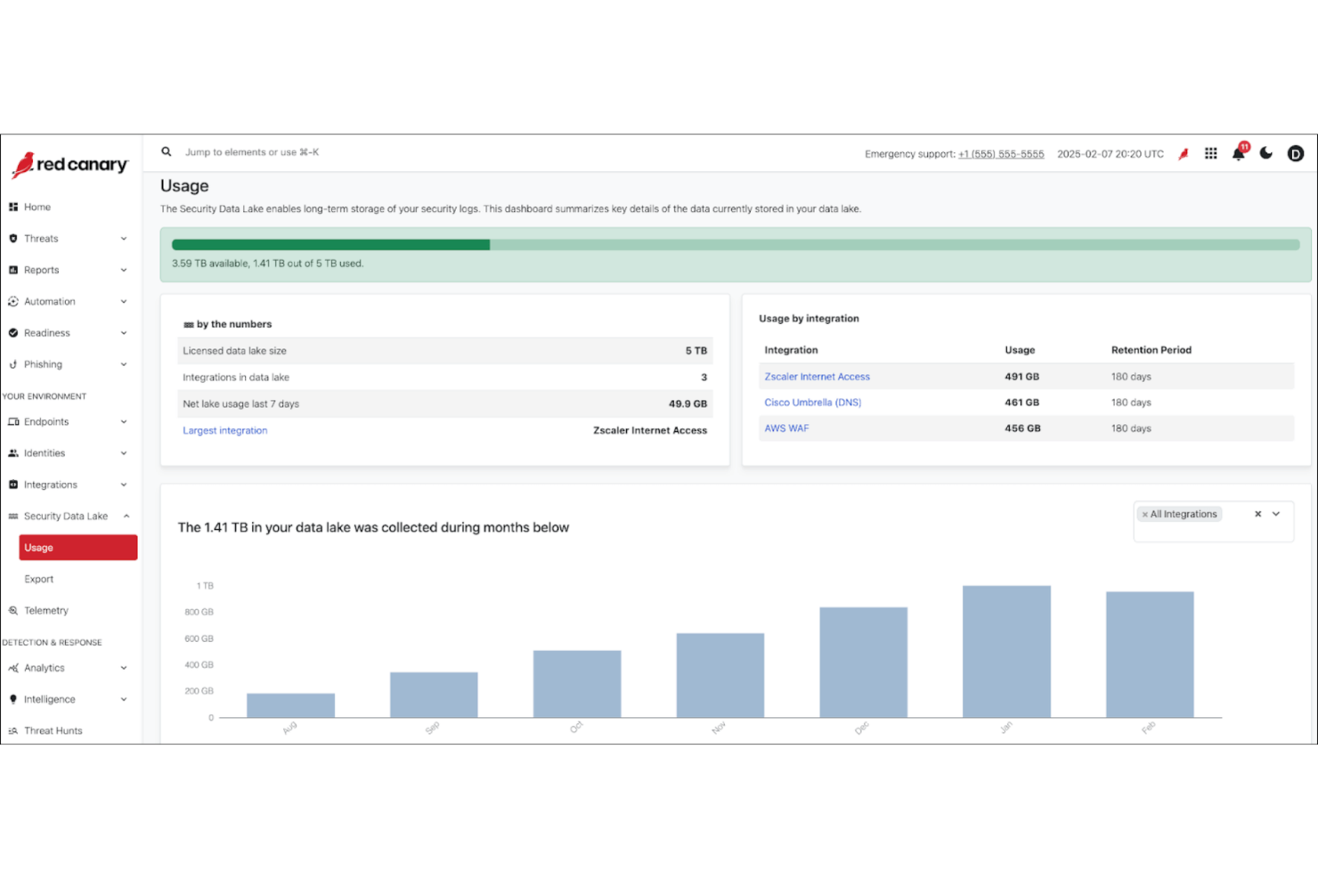
Task: Open the D avatar account menu
Action: pos(1296,153)
